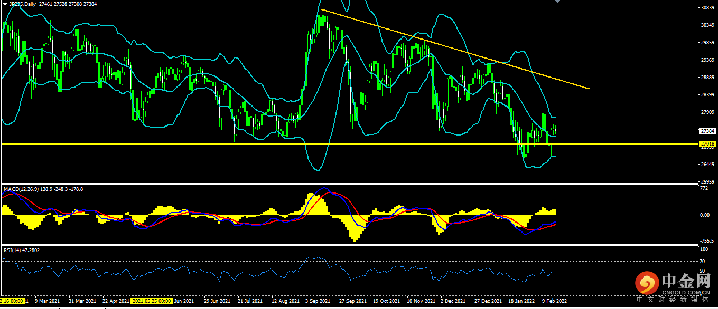Click the CNGOLD logo watermark
This screenshot has height=309, width=718.
[x=672, y=285]
